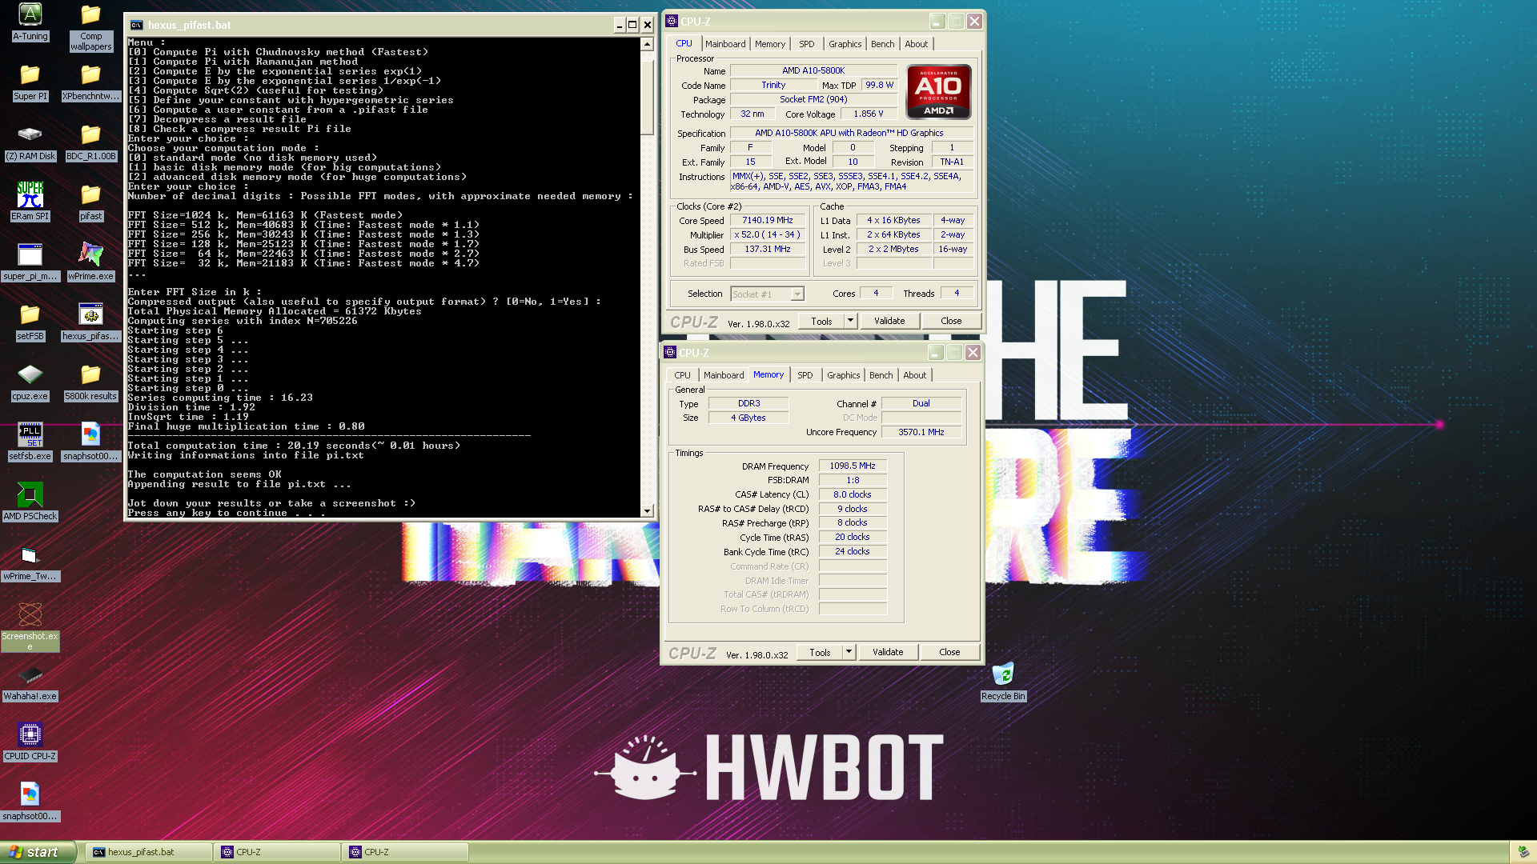Image resolution: width=1537 pixels, height=864 pixels.
Task: Open the Windows Start menu
Action: 38,852
